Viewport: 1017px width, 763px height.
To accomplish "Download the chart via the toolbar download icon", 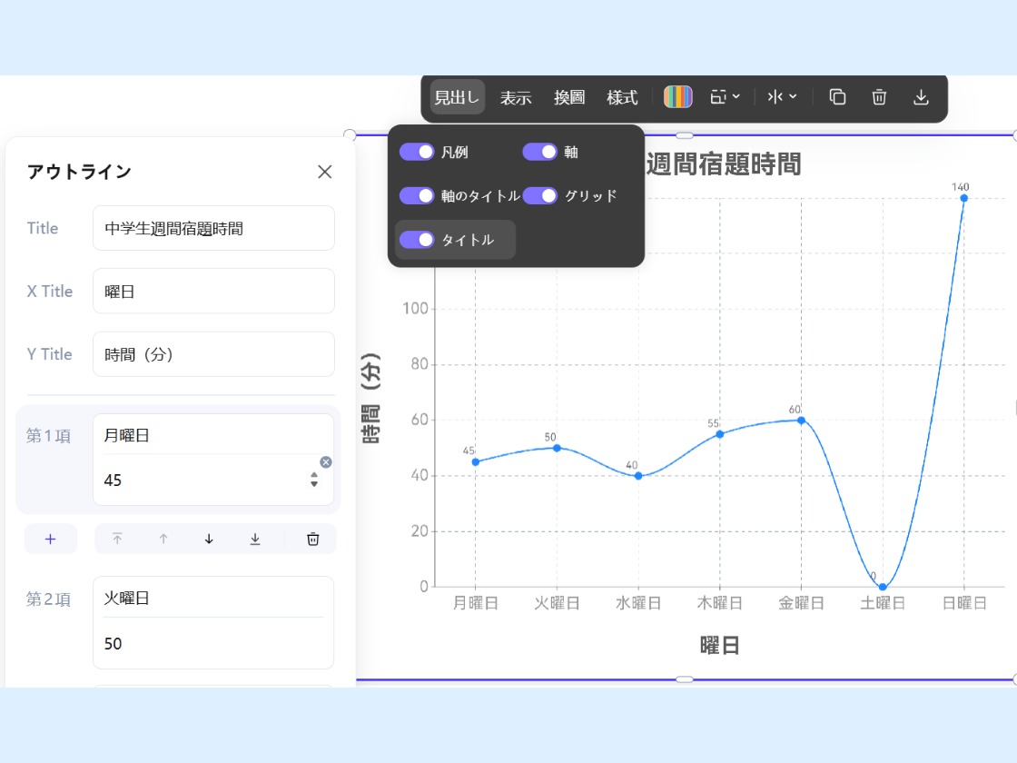I will pyautogui.click(x=921, y=97).
